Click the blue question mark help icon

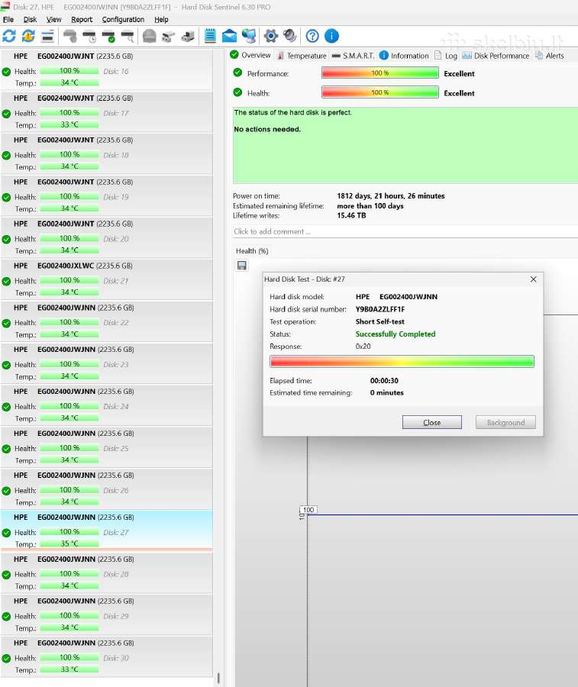tap(312, 36)
